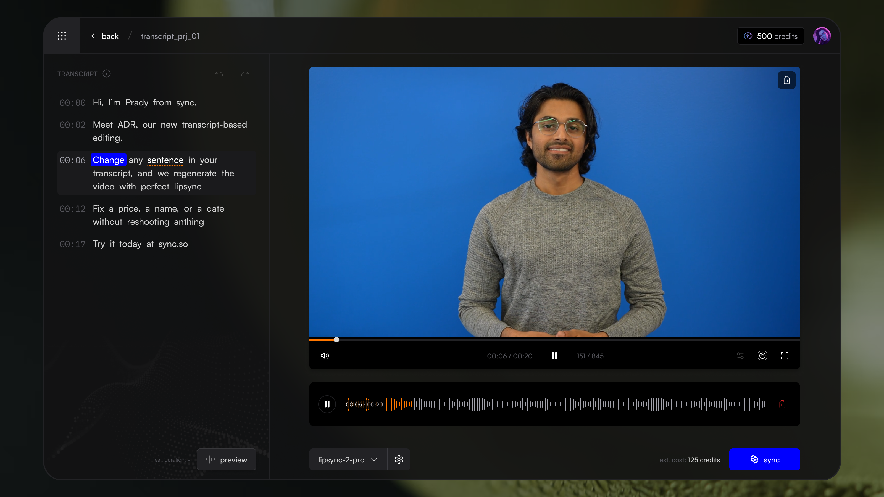Select the highlighted word Change

point(109,160)
